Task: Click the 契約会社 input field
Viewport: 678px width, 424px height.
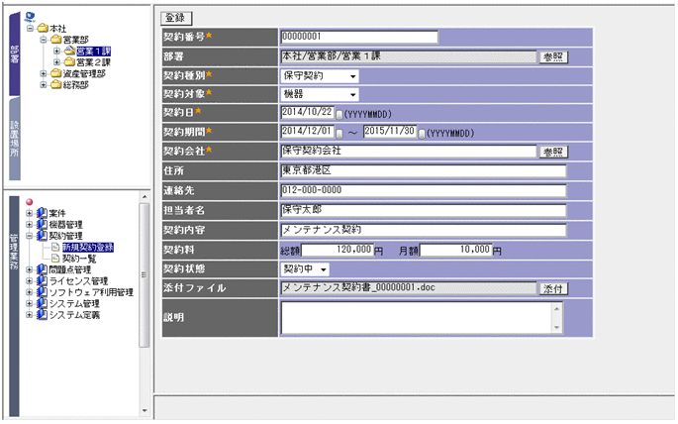Action: pos(409,151)
